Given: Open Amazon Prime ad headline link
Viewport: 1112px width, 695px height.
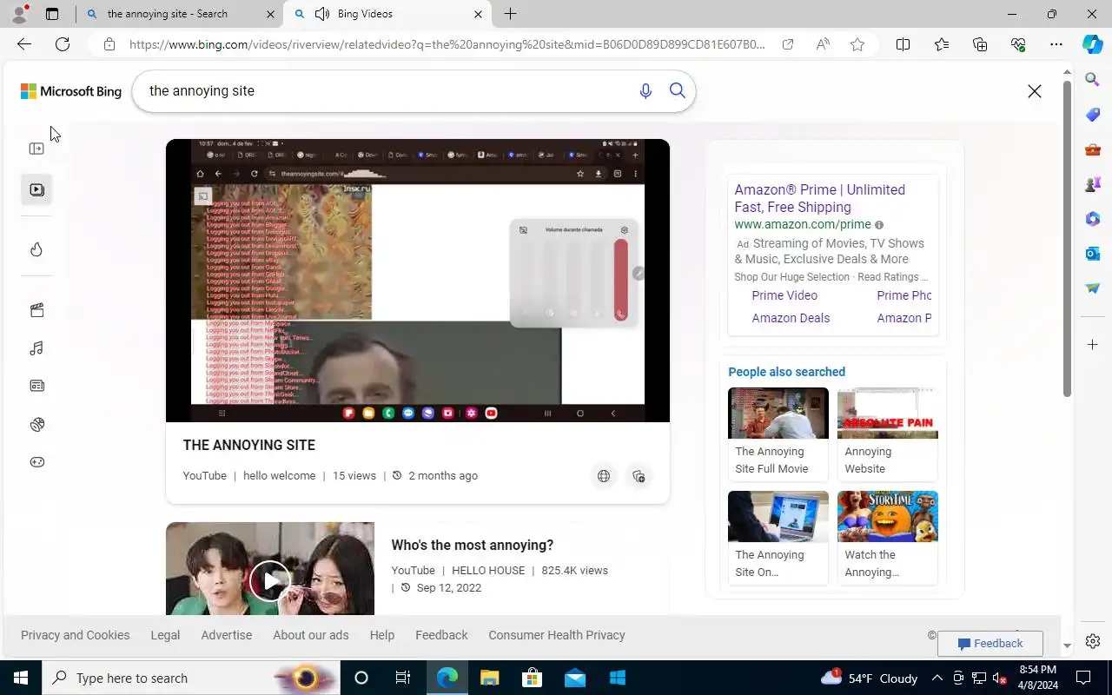Looking at the screenshot, I should click(x=820, y=198).
